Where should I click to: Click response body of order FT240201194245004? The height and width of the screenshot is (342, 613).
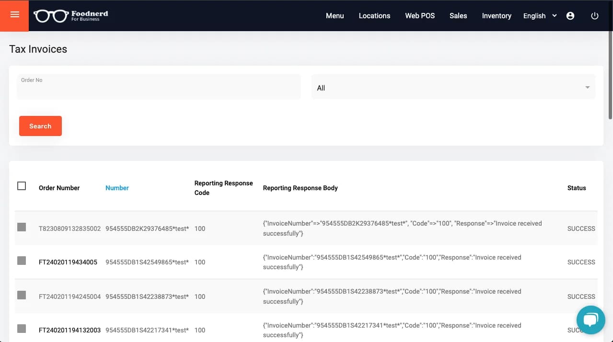click(x=392, y=296)
